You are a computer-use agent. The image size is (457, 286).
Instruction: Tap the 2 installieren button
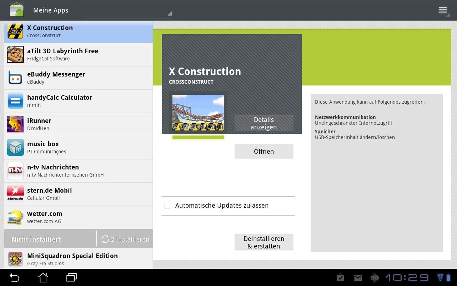(125, 239)
